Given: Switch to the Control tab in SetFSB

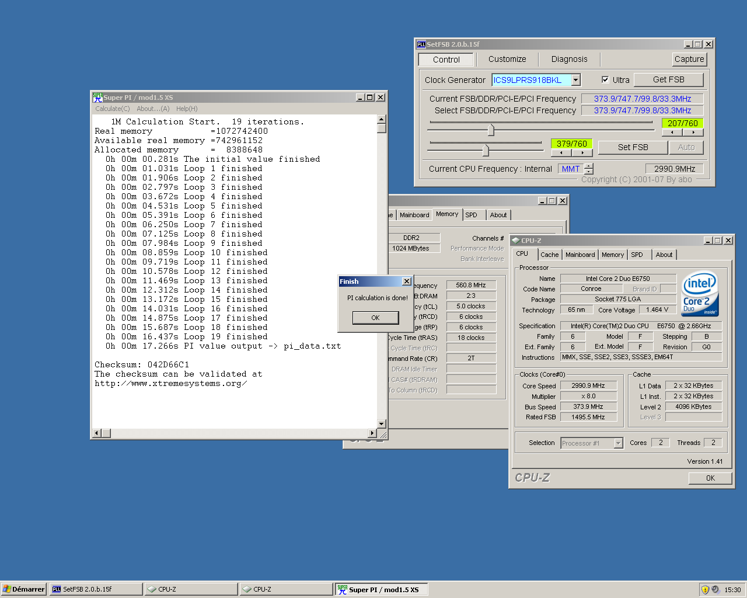Looking at the screenshot, I should pyautogui.click(x=446, y=60).
